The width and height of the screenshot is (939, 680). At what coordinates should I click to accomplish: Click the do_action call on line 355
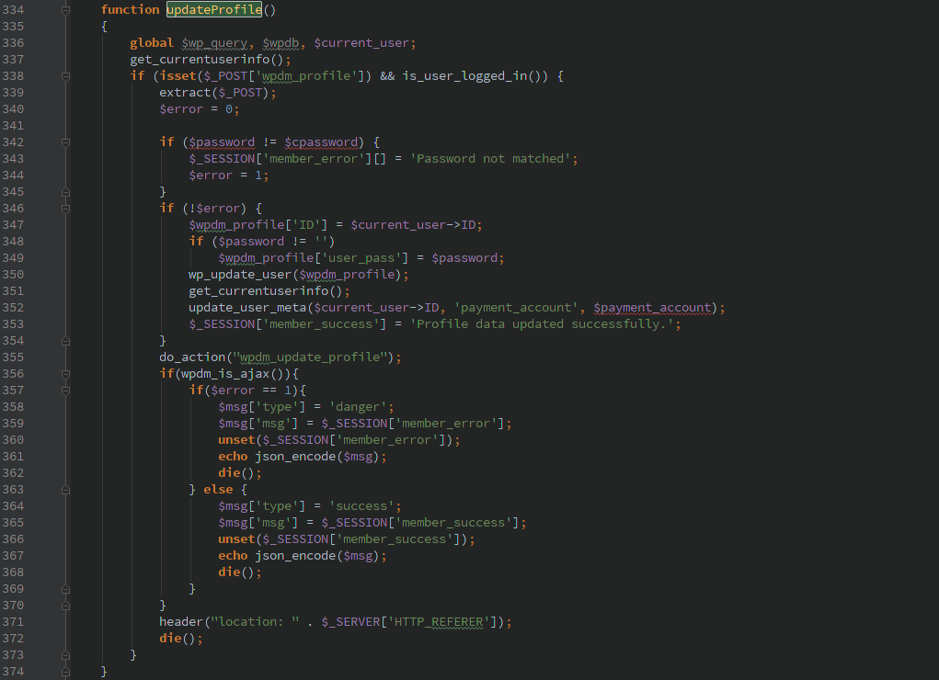click(192, 357)
